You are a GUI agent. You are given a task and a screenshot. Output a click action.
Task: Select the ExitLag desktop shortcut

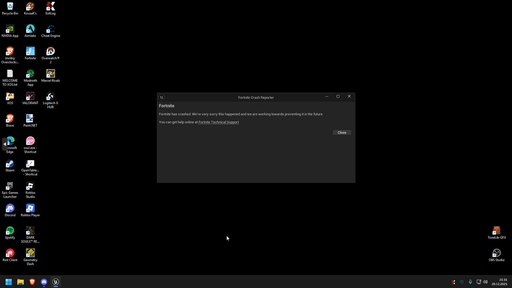(x=50, y=9)
